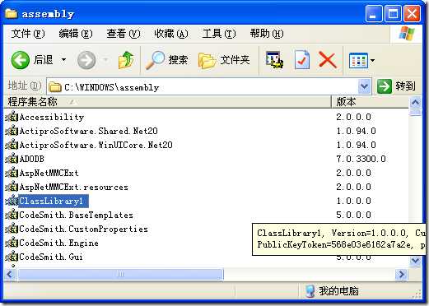Screen dimensions: 429x306
Task: Select the AspNetMMCExt.resources assembly icon
Action: (12, 187)
